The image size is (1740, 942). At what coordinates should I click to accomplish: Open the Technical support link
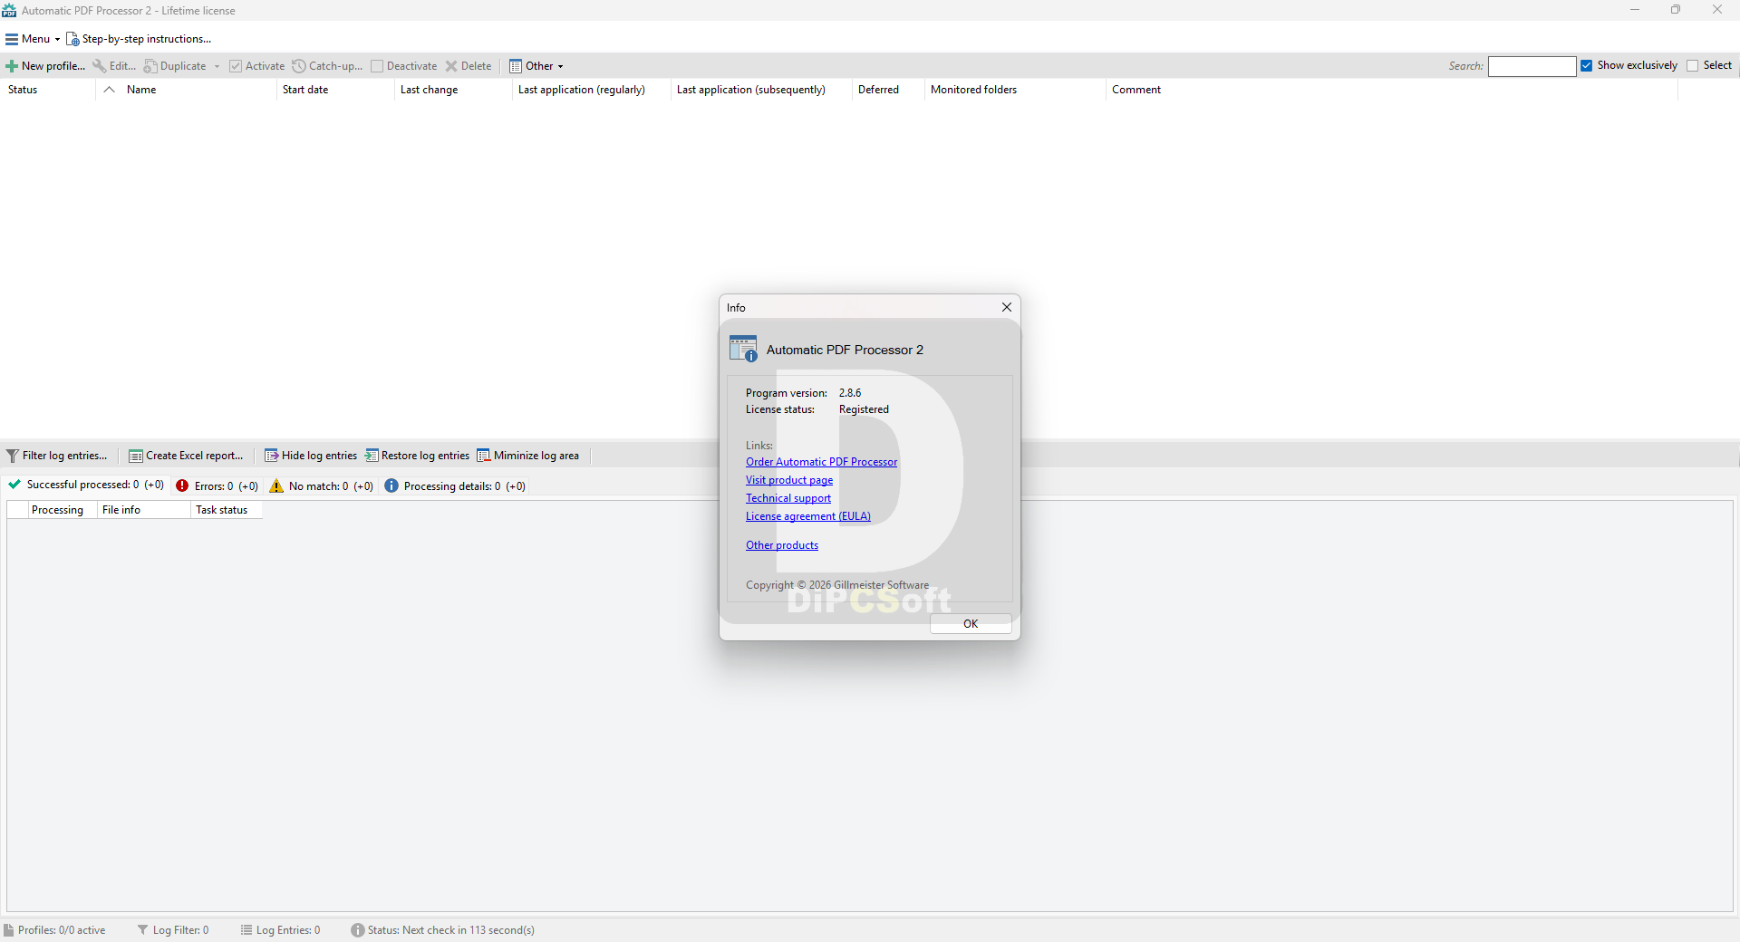[788, 498]
